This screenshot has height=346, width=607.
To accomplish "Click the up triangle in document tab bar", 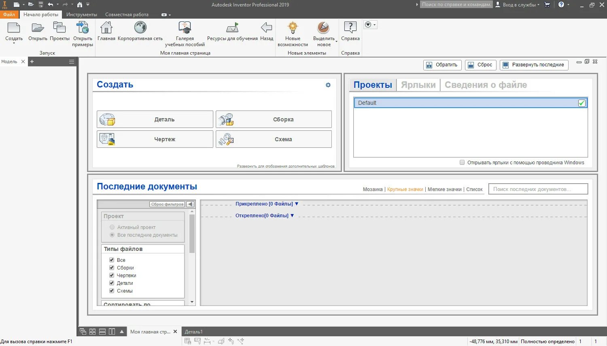I will pos(122,331).
